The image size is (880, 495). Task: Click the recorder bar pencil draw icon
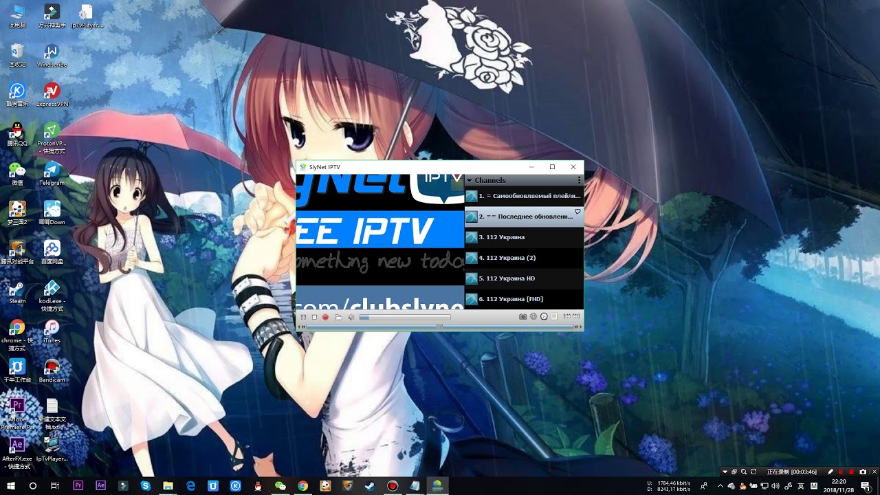pyautogui.click(x=830, y=472)
